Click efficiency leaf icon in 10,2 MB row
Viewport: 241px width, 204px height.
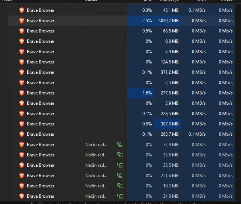[x=120, y=186]
